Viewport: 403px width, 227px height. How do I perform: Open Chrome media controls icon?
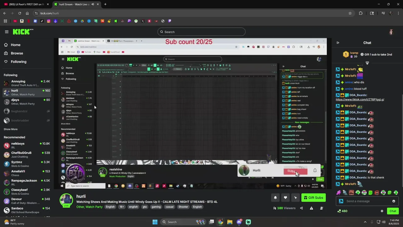pyautogui.click(x=383, y=13)
